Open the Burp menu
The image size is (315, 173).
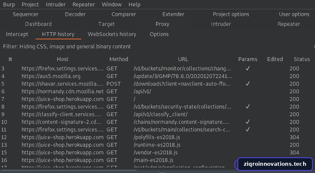9,4
